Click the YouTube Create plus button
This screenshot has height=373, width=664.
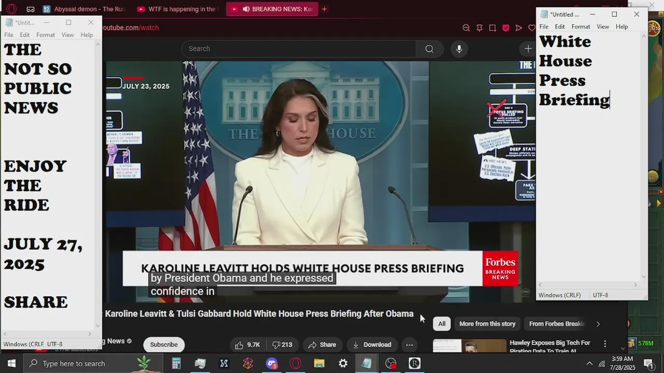click(528, 49)
